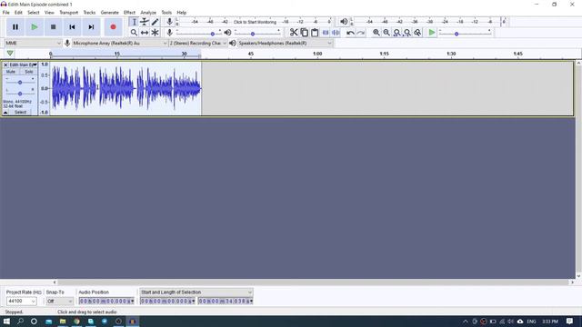
Task: Skip to End of the track
Action: 91,27
